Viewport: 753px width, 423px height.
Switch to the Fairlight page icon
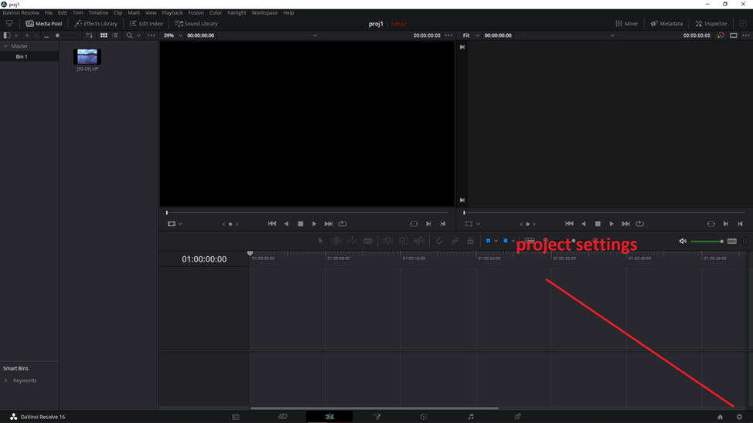point(471,417)
